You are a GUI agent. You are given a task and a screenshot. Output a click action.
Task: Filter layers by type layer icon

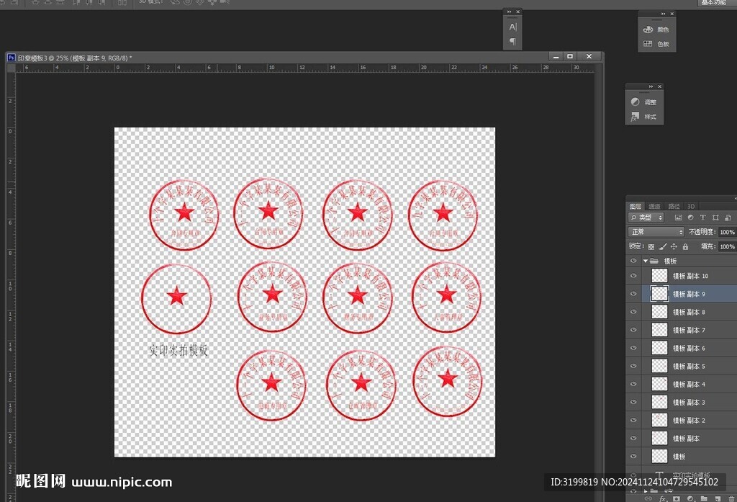tap(702, 218)
